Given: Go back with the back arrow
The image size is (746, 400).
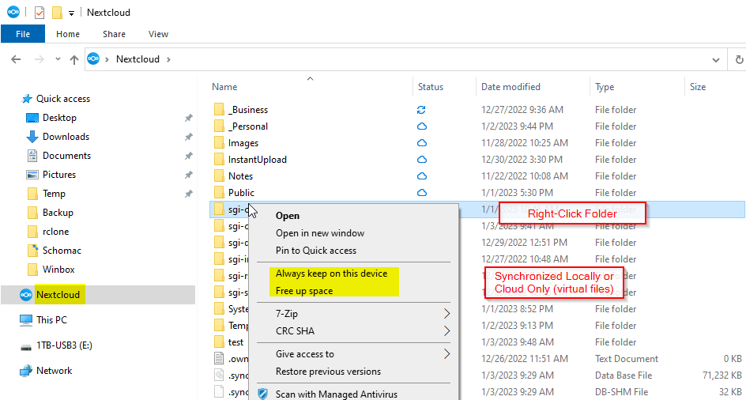Looking at the screenshot, I should pyautogui.click(x=16, y=59).
